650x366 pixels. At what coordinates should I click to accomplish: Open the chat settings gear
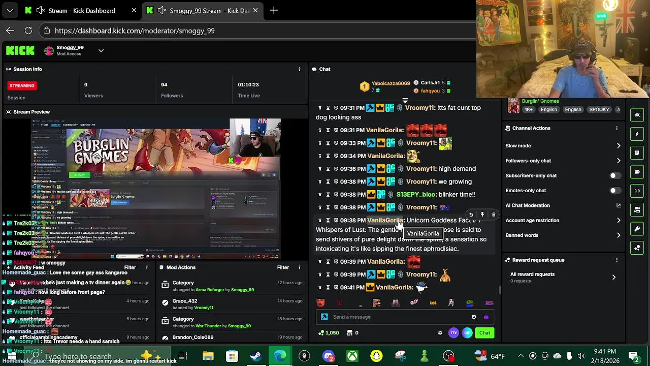click(x=440, y=333)
